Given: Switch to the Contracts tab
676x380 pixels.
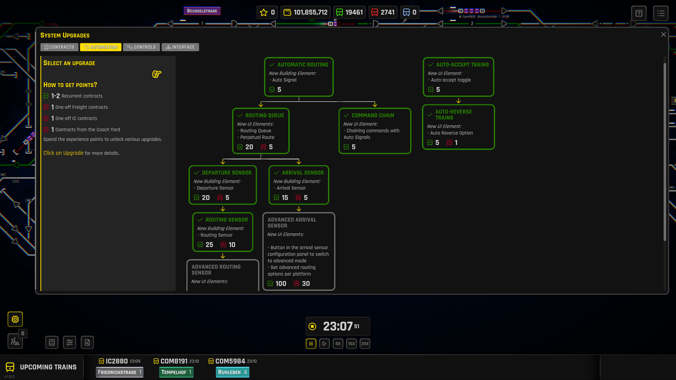Looking at the screenshot, I should click(x=60, y=47).
